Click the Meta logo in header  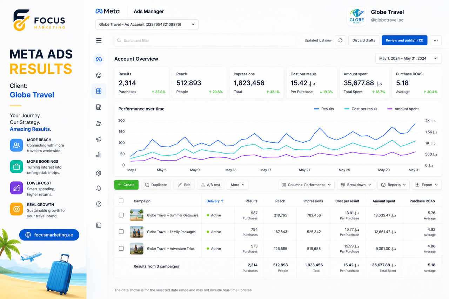tap(108, 11)
